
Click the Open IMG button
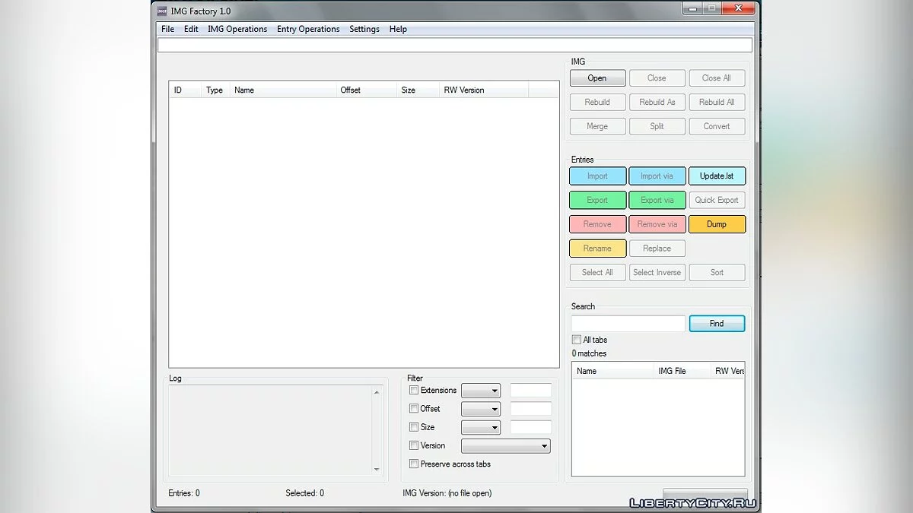(597, 78)
